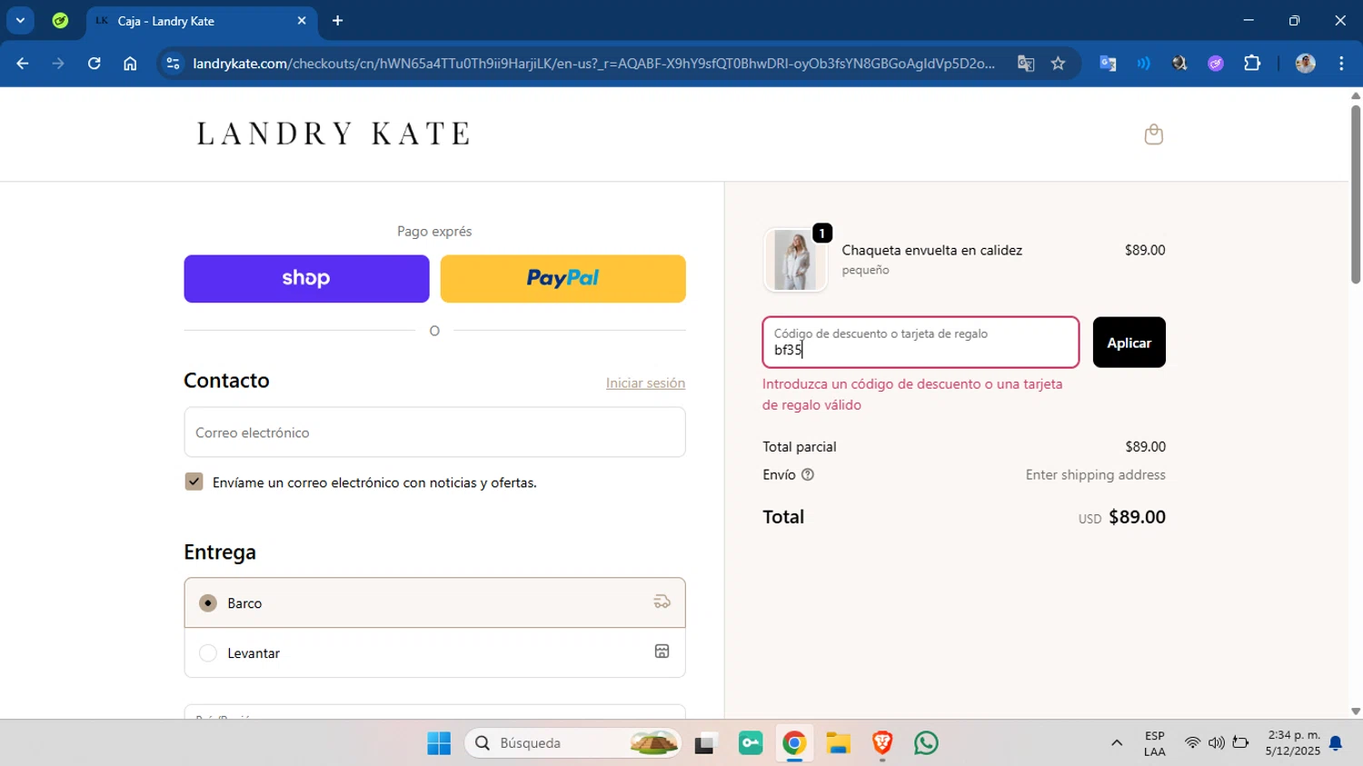Click Iniciar sesión link
The height and width of the screenshot is (766, 1363).
pos(645,383)
